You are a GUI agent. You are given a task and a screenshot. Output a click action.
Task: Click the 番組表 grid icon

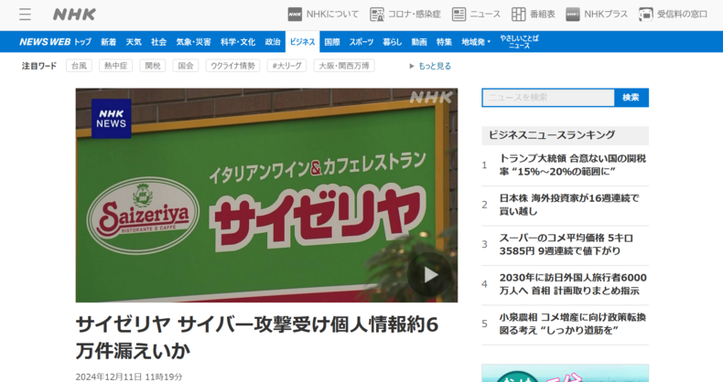click(x=519, y=15)
